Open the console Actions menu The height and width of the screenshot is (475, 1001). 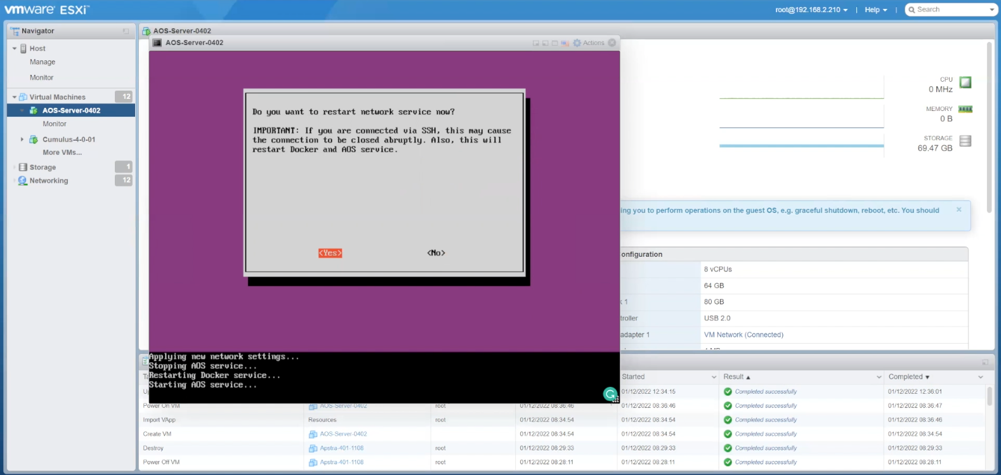tap(589, 43)
